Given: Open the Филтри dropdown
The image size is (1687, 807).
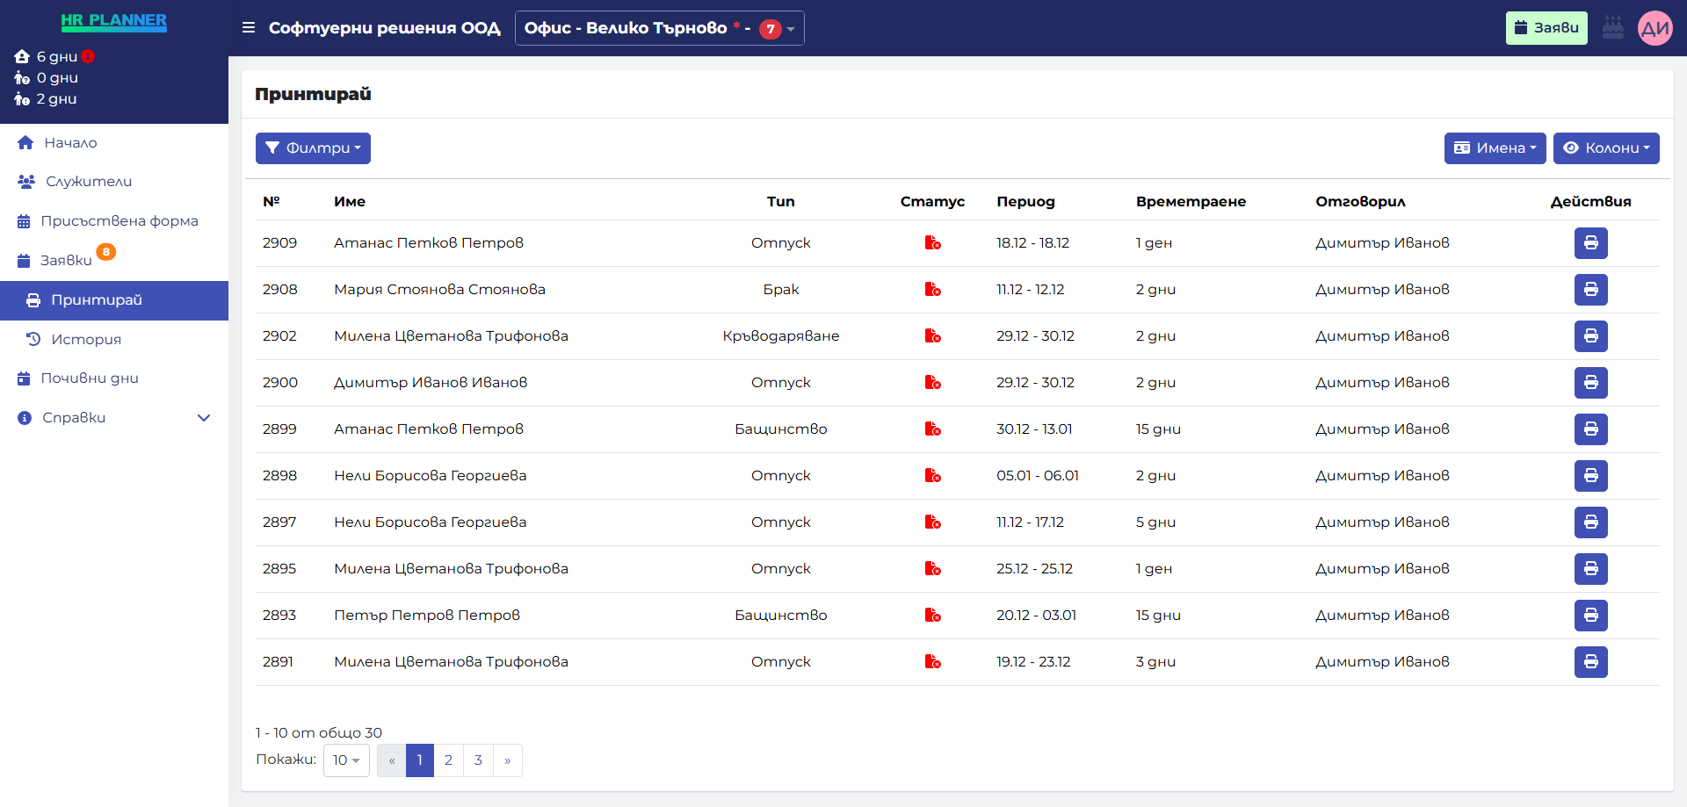Looking at the screenshot, I should click(313, 148).
